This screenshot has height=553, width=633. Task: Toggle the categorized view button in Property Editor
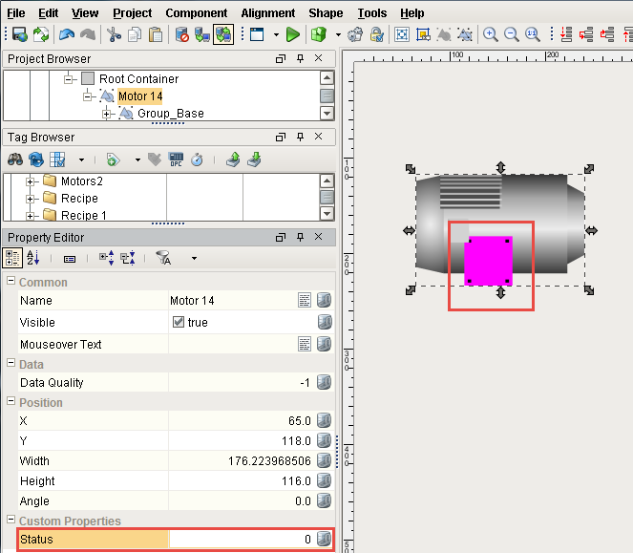pyautogui.click(x=13, y=258)
